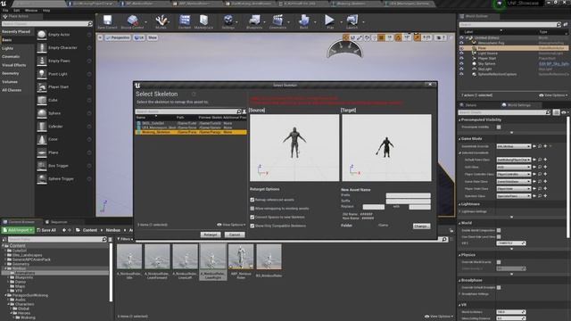Image resolution: width=571 pixels, height=321 pixels.
Task: Toggle Convert Spaces to new Skeleton checkbox
Action: (252, 218)
